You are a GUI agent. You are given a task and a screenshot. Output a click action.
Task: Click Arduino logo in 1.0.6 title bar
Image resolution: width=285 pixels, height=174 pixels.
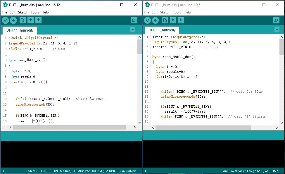pos(147,5)
